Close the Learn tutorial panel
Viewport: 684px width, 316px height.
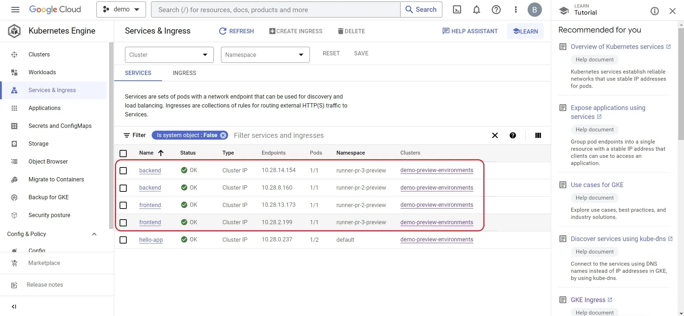pyautogui.click(x=673, y=11)
